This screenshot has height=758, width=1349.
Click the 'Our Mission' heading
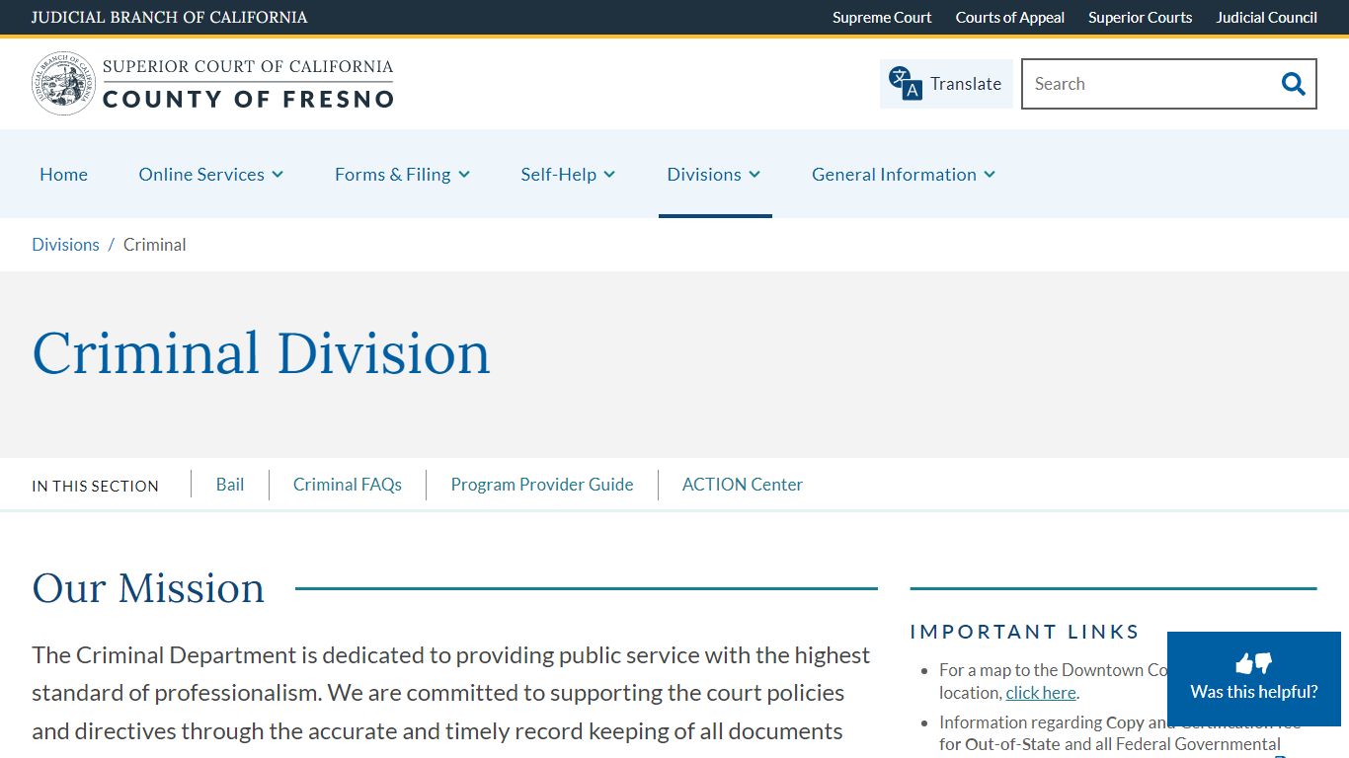pyautogui.click(x=148, y=588)
